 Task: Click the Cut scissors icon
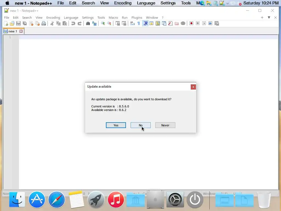point(52,23)
